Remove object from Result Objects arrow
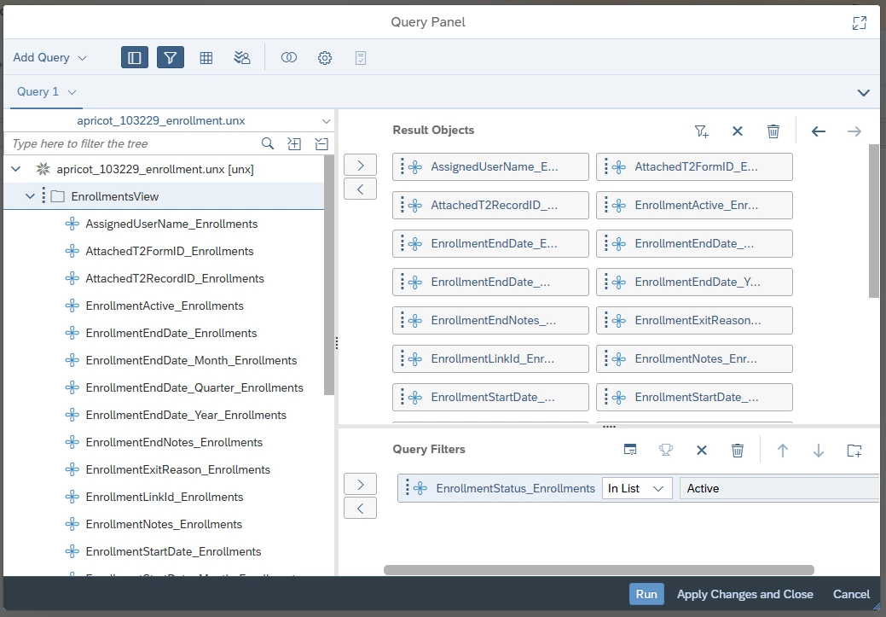886x617 pixels. click(x=360, y=189)
